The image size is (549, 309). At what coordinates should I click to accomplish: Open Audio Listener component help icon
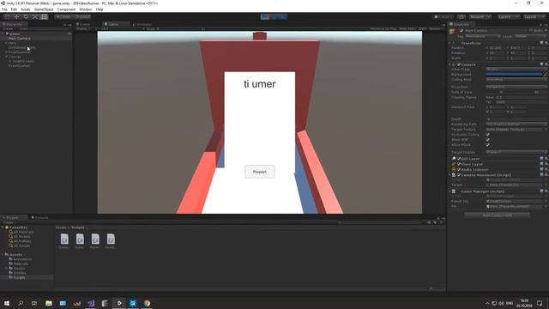pos(541,170)
